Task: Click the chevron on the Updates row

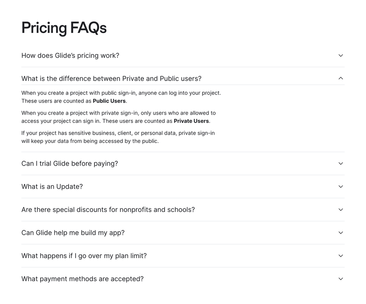Action: point(341,186)
